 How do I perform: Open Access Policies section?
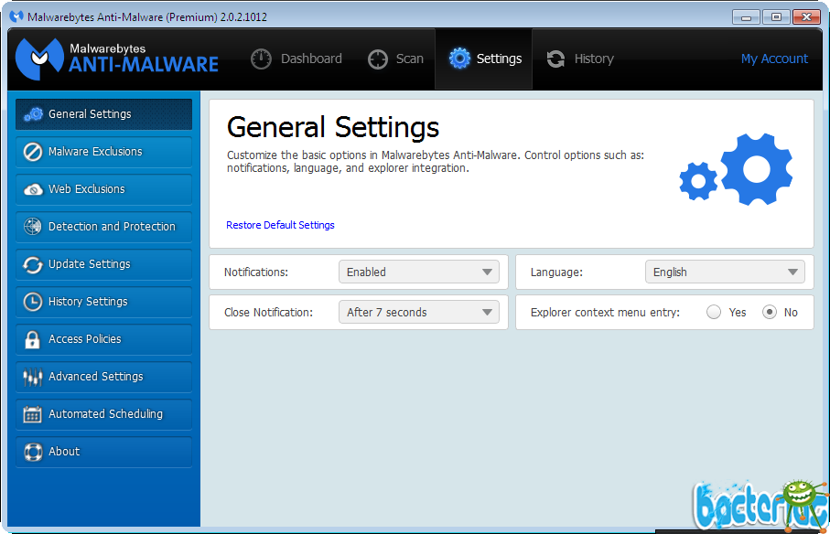[103, 339]
